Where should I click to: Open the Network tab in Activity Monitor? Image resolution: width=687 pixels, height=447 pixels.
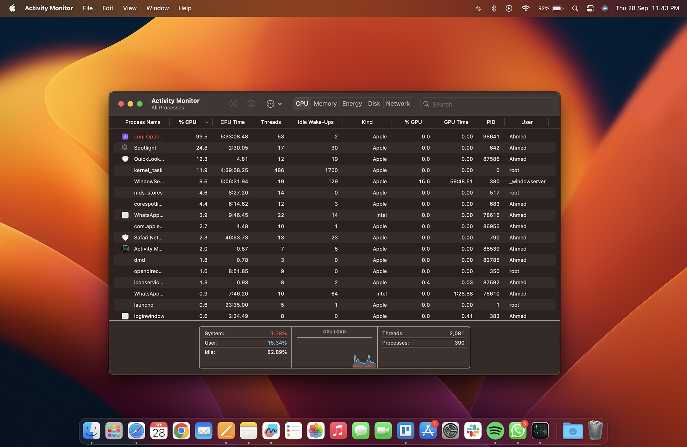398,104
